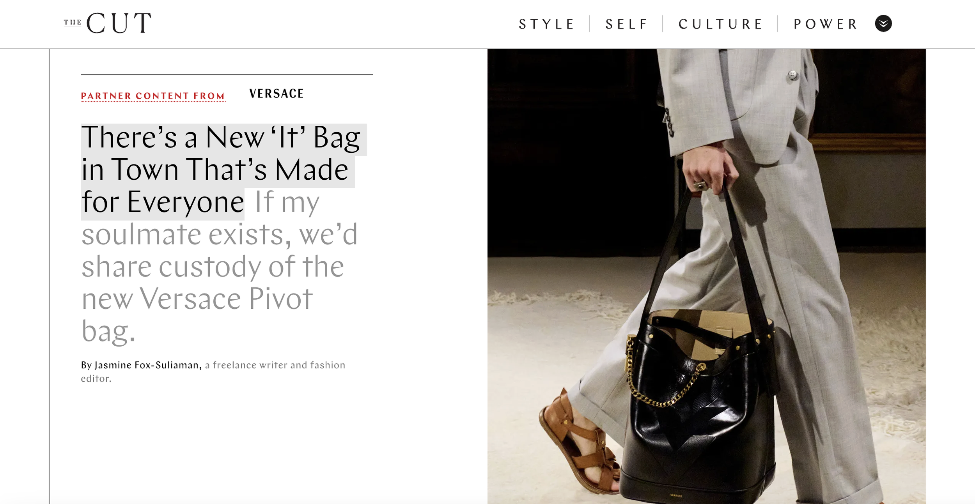975x504 pixels.
Task: Open the Versace Pivot bag photo
Action: tap(706, 276)
